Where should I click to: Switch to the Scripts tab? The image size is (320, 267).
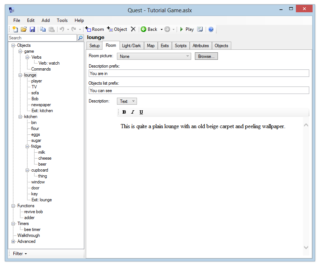coord(181,46)
